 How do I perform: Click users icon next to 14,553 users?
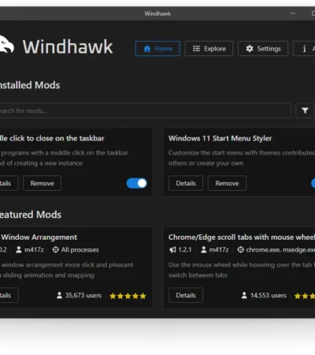tap(244, 295)
